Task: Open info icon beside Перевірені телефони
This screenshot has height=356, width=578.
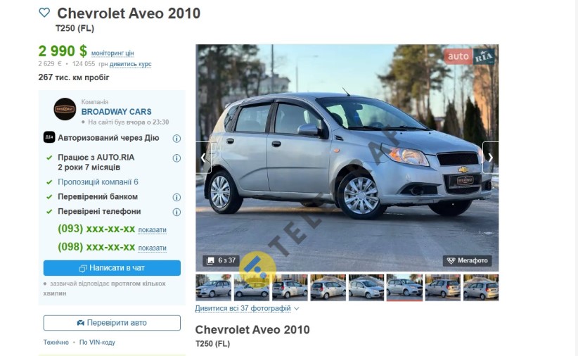Action: click(x=176, y=212)
